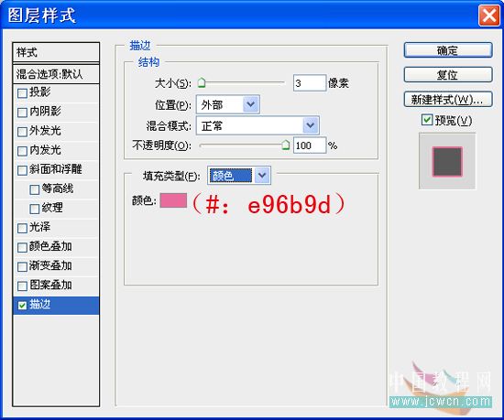Click the style preview thumbnail
This screenshot has height=420, width=504.
point(447,161)
